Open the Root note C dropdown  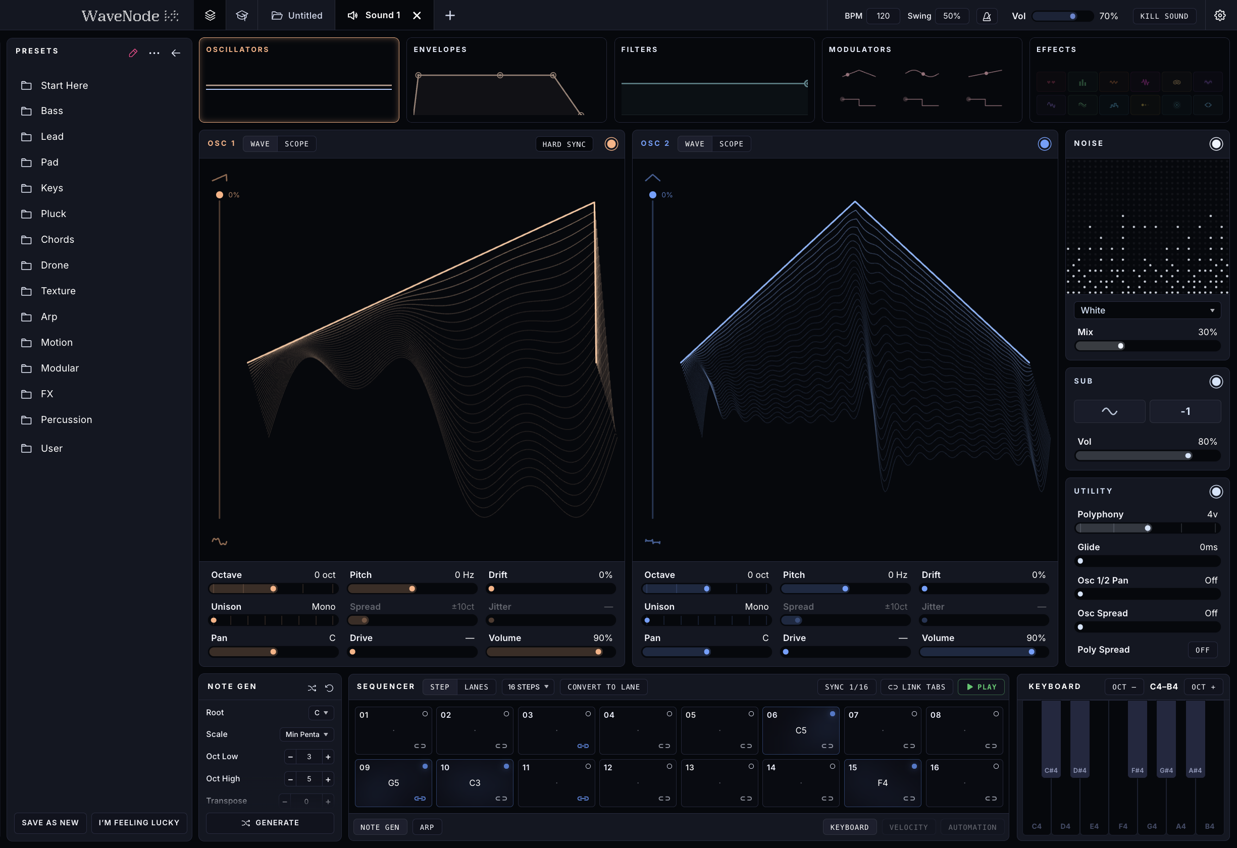click(321, 712)
